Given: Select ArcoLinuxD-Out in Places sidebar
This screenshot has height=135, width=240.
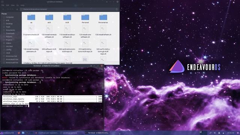Looking at the screenshot, I should 12,59.
